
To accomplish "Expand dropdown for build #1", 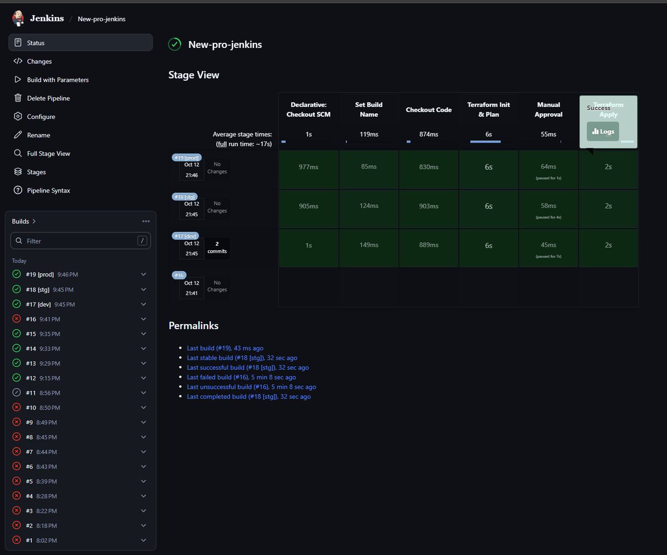I will [143, 540].
